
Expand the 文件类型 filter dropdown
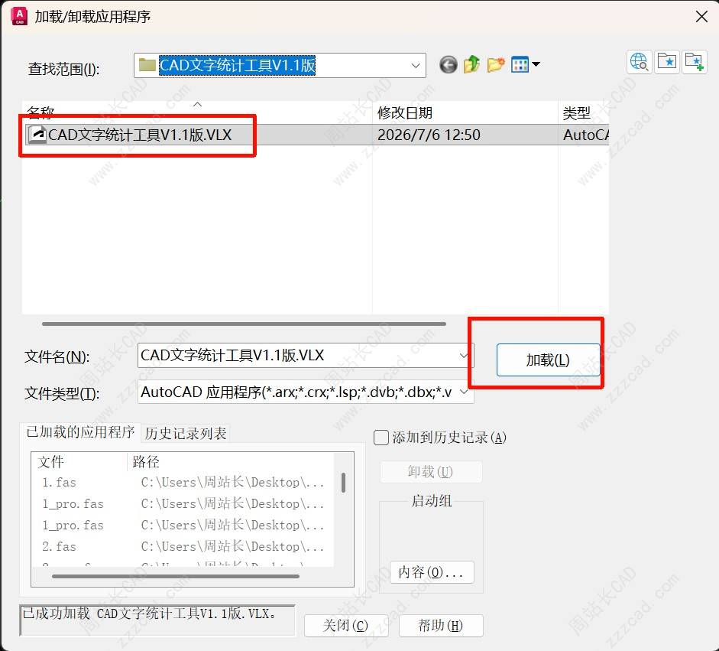tap(464, 392)
